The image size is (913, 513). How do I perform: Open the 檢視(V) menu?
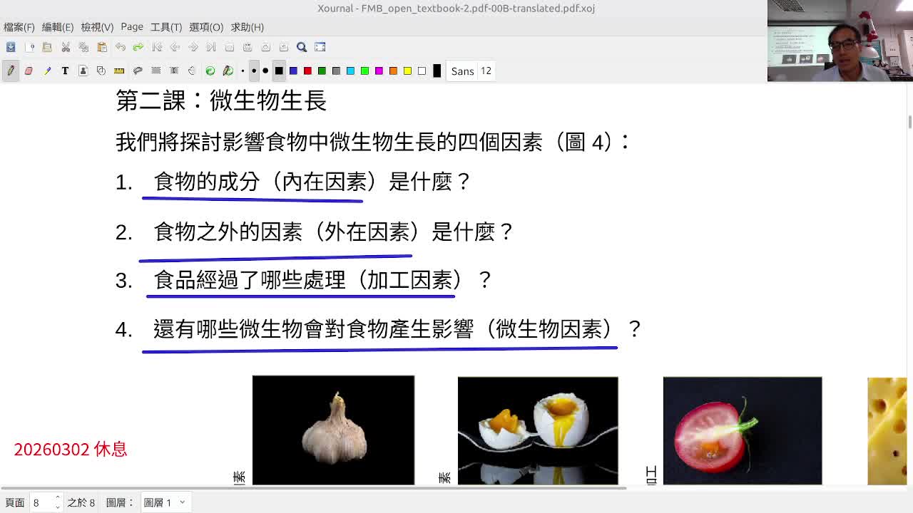97,27
